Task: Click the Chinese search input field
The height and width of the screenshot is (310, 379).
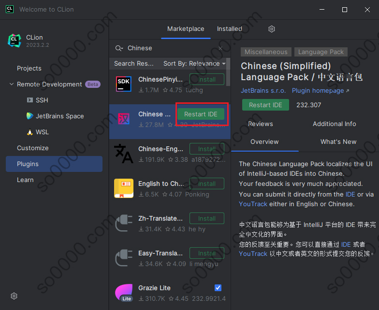Action: [170, 48]
